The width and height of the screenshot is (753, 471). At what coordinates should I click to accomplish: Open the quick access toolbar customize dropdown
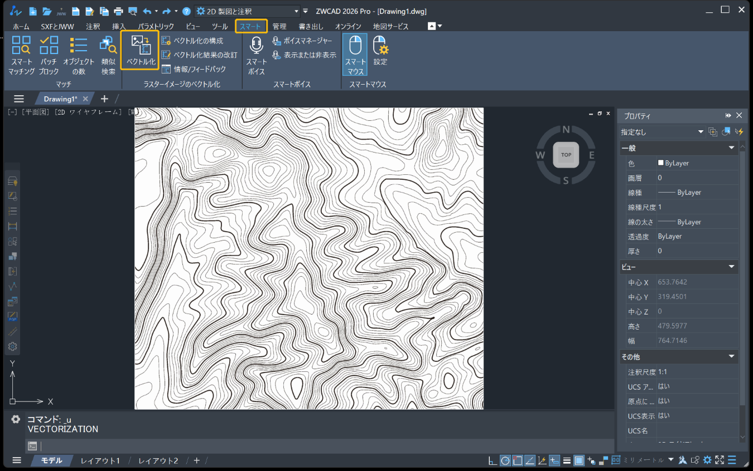[305, 11]
